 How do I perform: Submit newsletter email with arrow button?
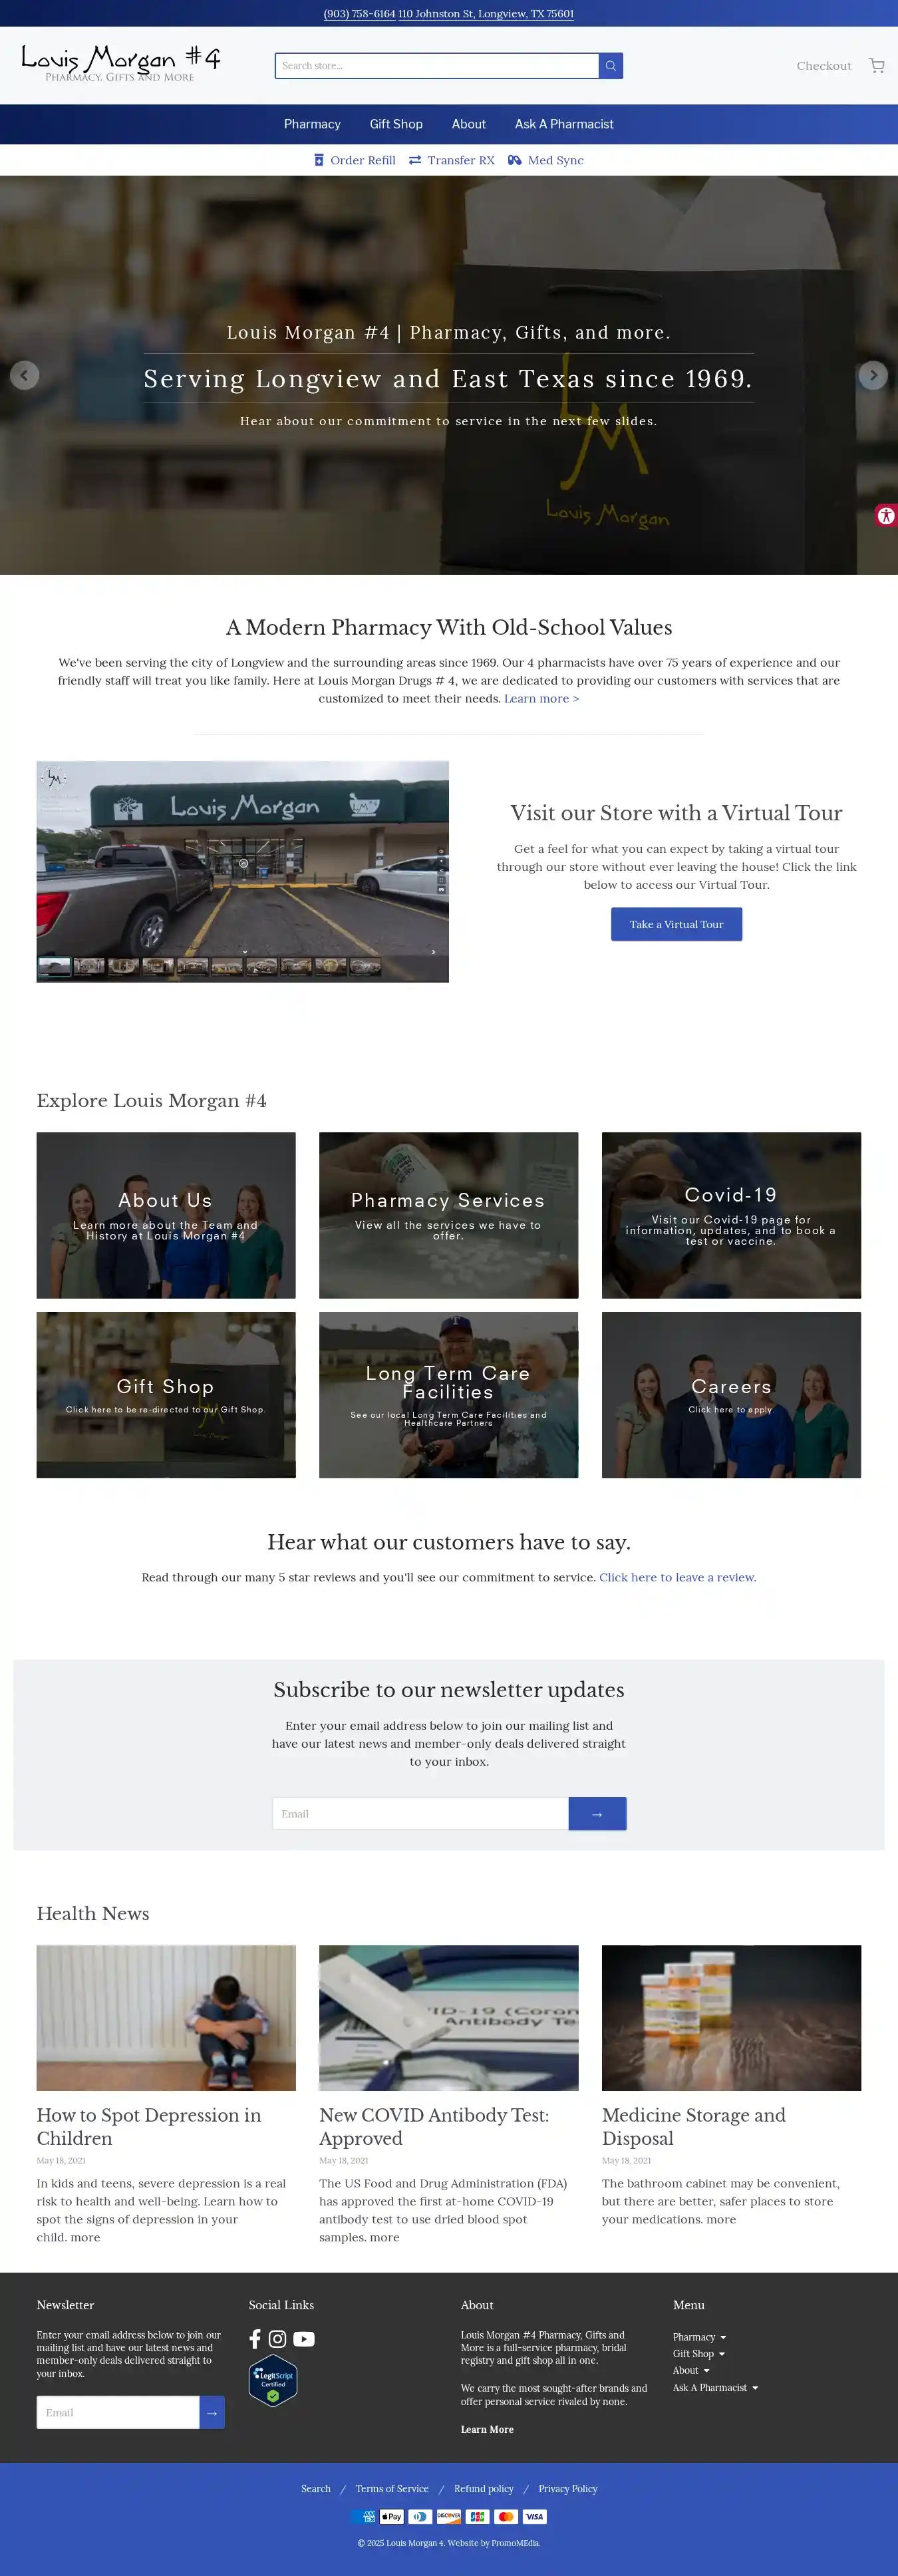597,1814
